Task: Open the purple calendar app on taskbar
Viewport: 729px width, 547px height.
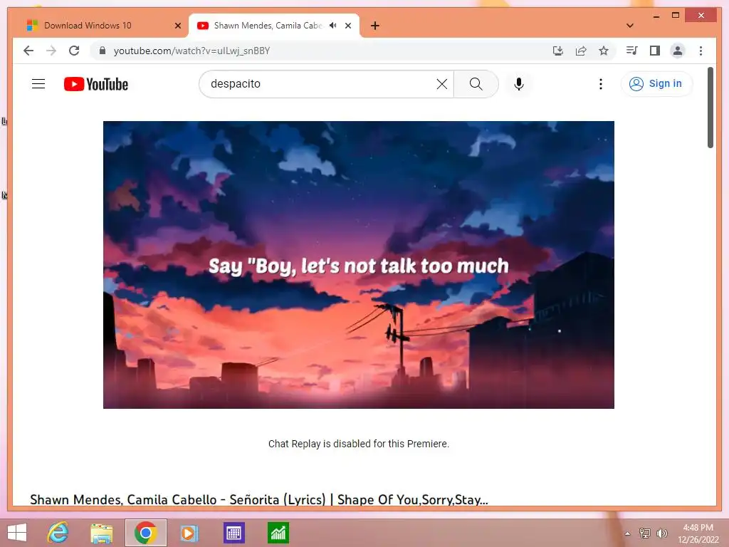Action: coord(234,533)
